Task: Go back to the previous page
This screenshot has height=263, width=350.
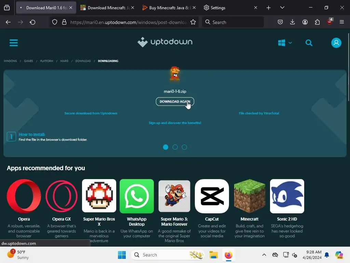Action: [8, 22]
